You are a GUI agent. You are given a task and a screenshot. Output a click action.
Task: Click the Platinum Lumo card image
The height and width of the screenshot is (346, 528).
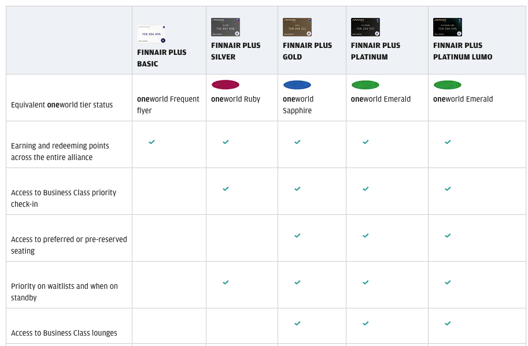pos(448,27)
